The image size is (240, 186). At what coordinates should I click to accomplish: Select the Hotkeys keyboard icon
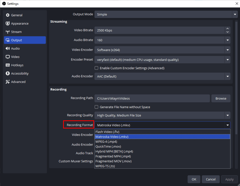point(8,65)
